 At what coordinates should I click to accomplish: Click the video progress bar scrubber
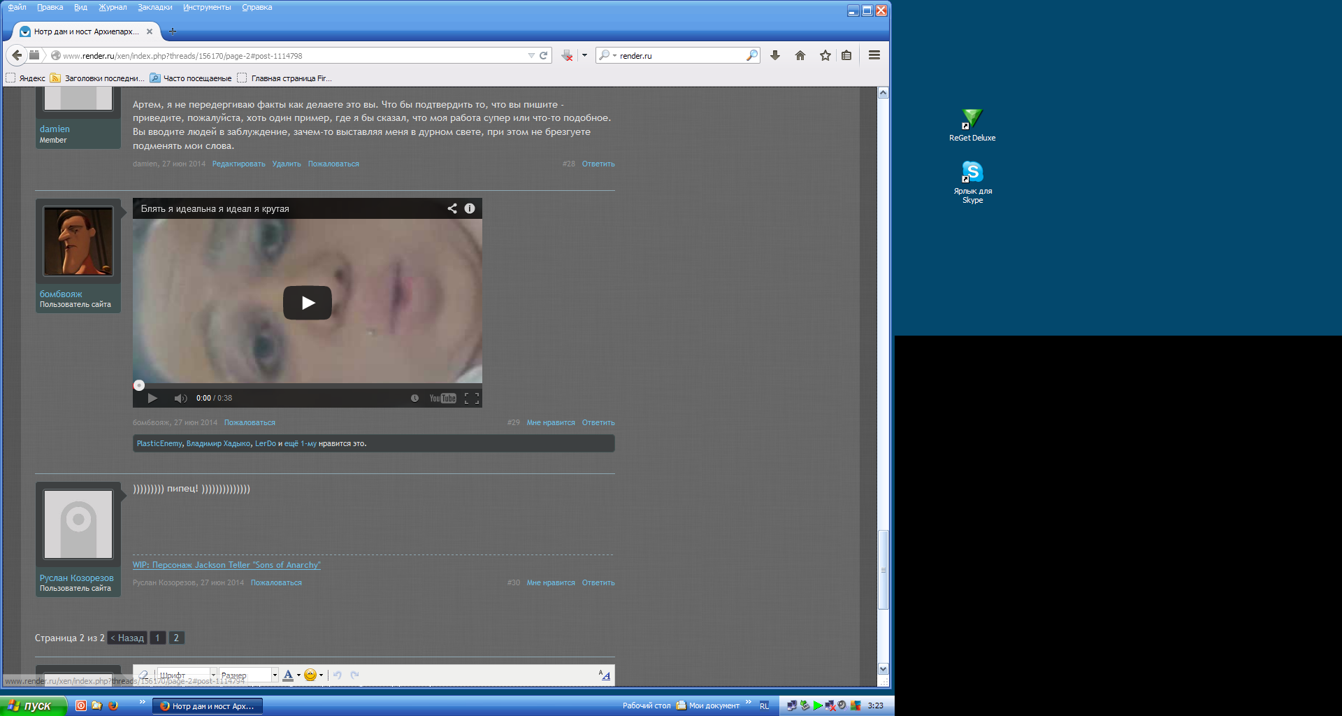tap(139, 385)
